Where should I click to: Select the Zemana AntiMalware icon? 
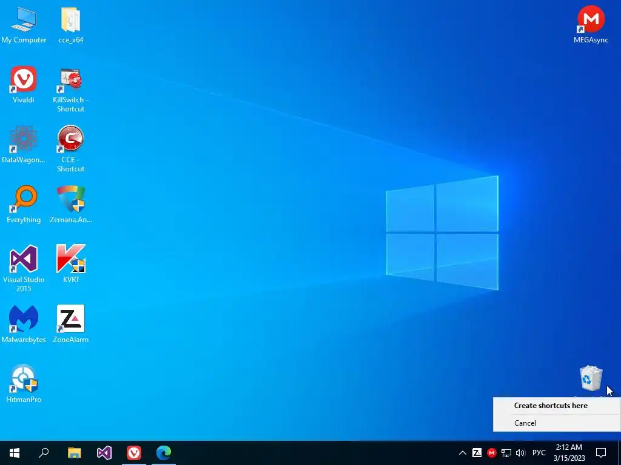[70, 205]
